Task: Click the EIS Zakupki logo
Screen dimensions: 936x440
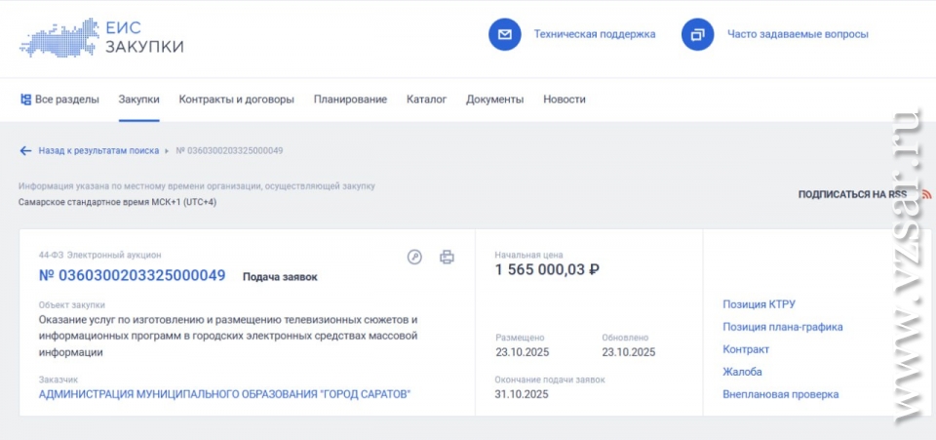Action: (101, 35)
